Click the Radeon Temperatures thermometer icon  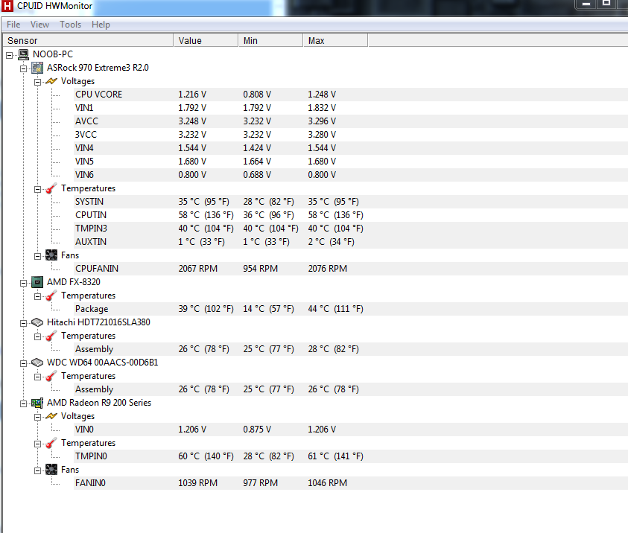coord(51,443)
